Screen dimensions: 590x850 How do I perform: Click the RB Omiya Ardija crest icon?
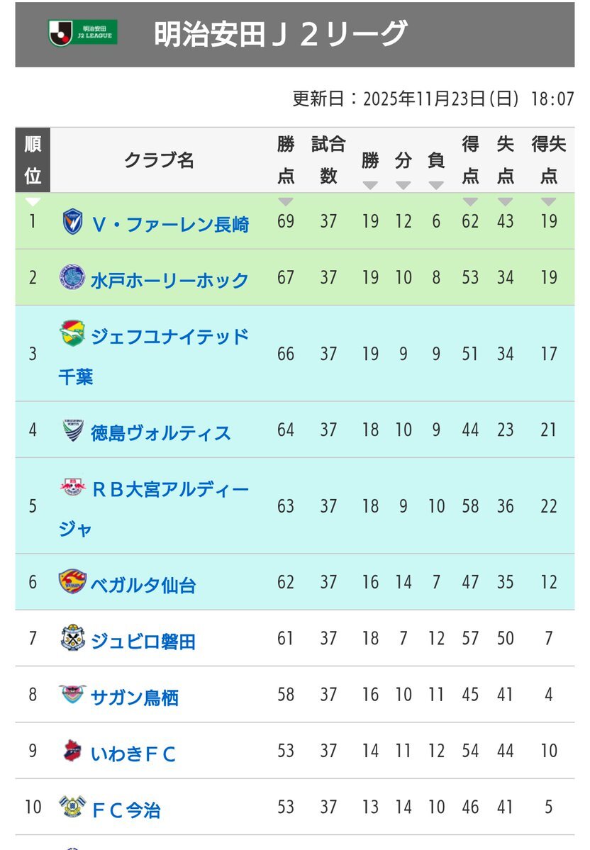click(72, 487)
